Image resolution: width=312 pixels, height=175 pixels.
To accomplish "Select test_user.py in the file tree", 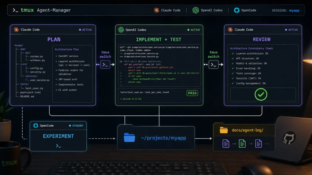I will point(34,88).
